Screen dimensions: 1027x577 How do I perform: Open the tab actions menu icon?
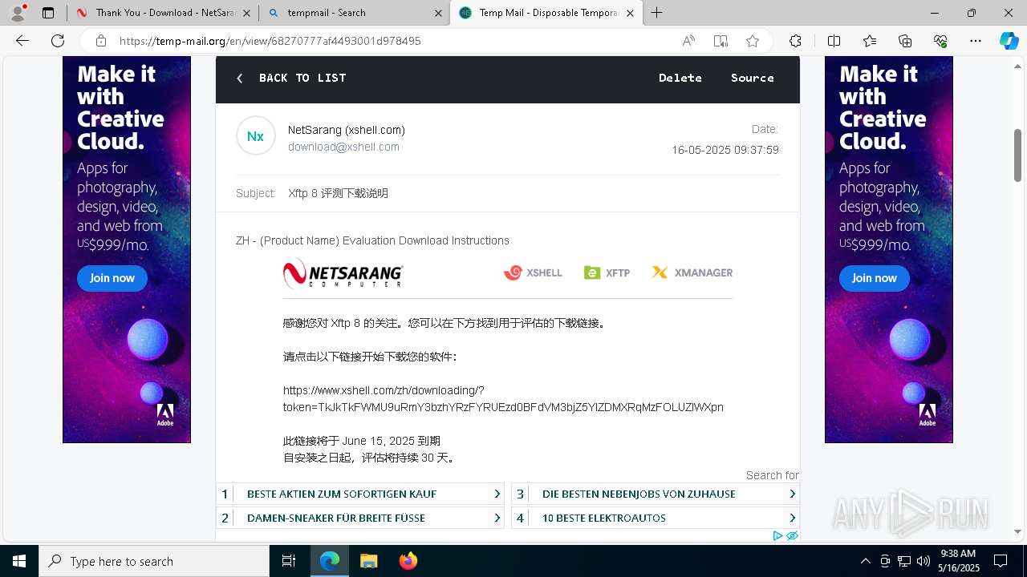tap(48, 13)
